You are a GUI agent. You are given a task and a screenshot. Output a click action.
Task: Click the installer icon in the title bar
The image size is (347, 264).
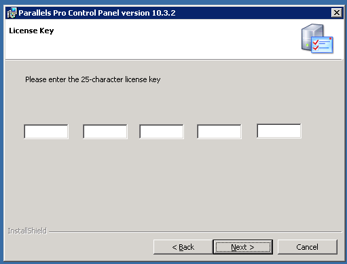click(12, 13)
